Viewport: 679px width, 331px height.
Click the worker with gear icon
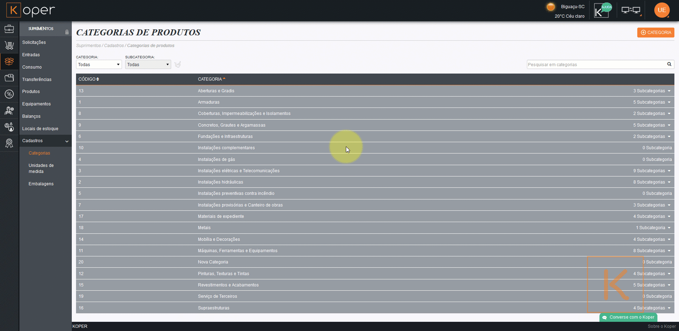(9, 111)
